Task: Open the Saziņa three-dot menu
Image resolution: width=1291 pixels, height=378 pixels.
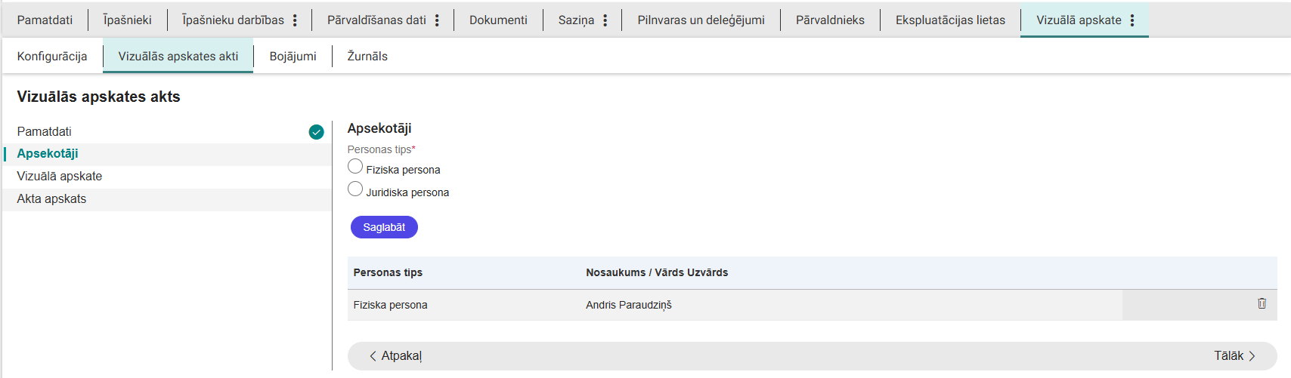Action: click(x=605, y=20)
